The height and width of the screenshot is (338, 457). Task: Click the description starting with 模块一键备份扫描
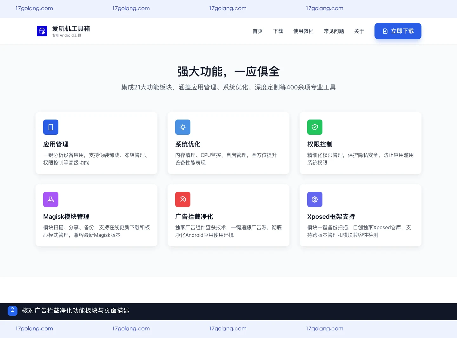pyautogui.click(x=359, y=231)
